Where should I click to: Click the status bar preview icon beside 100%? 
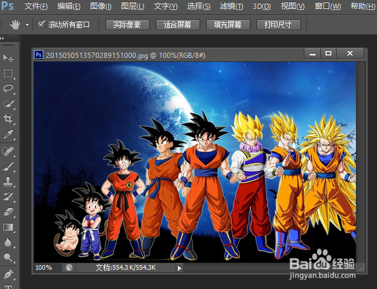click(68, 267)
